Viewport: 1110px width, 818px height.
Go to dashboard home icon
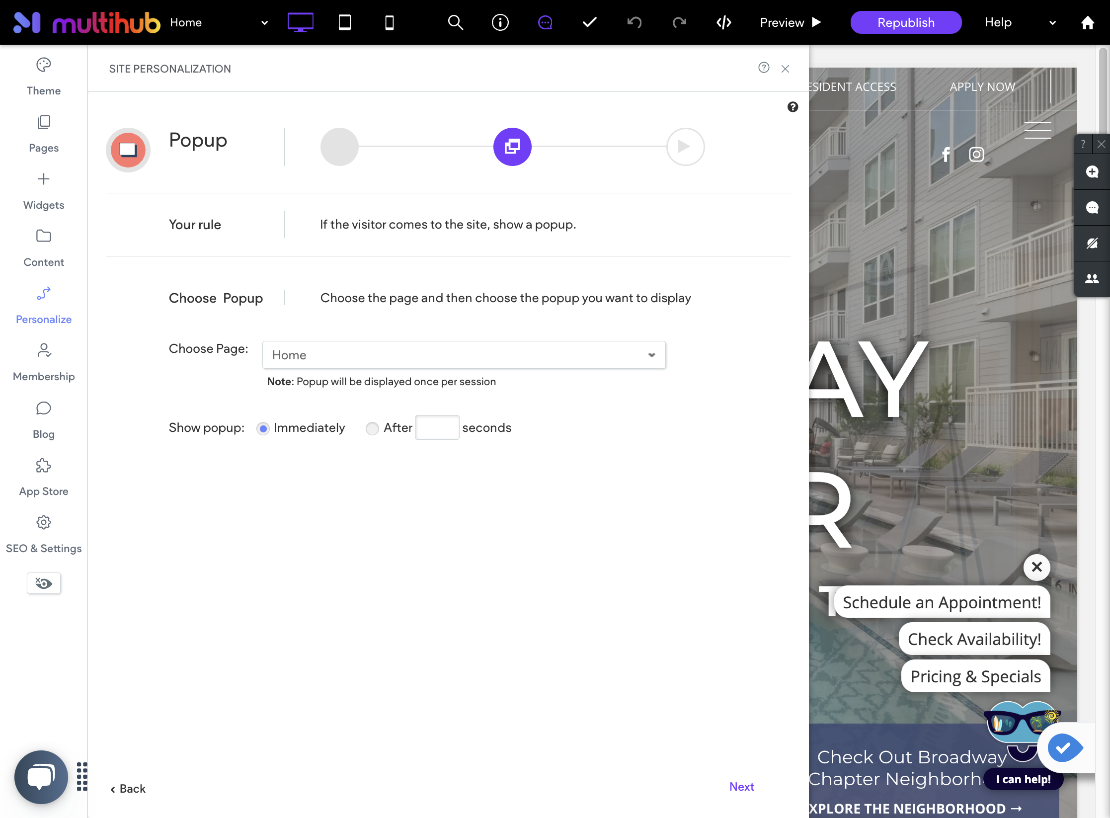pos(1087,22)
